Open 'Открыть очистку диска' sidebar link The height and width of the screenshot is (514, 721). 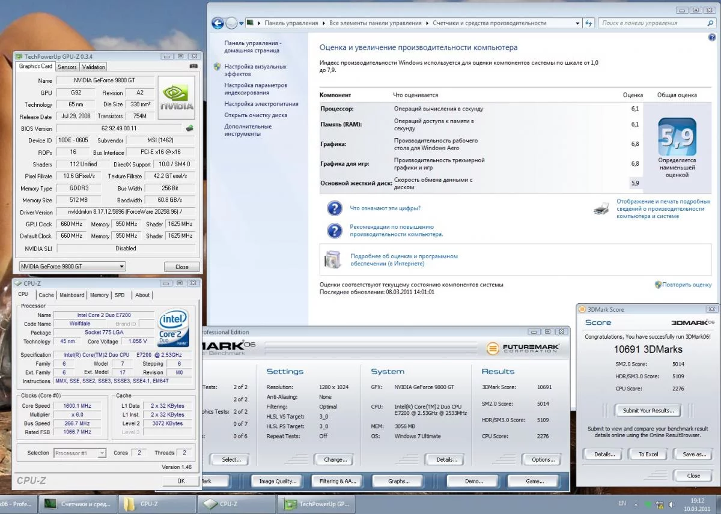tap(255, 115)
